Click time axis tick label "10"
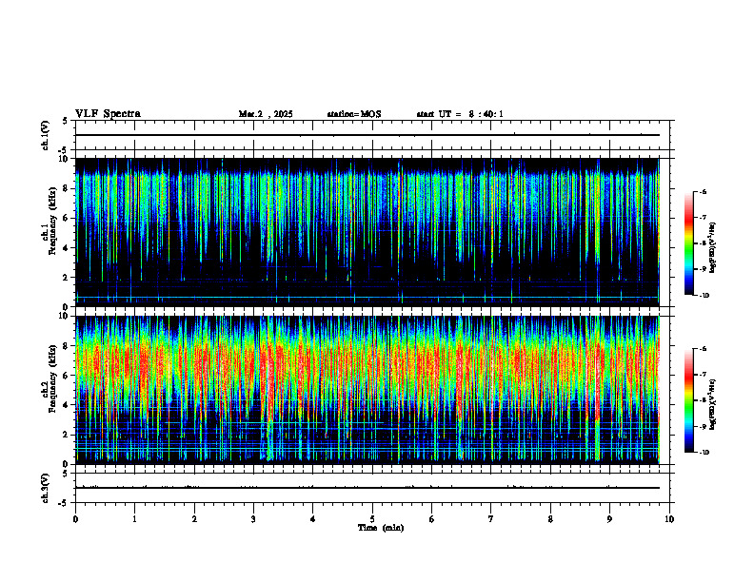This screenshot has height=582, width=754. 669,518
